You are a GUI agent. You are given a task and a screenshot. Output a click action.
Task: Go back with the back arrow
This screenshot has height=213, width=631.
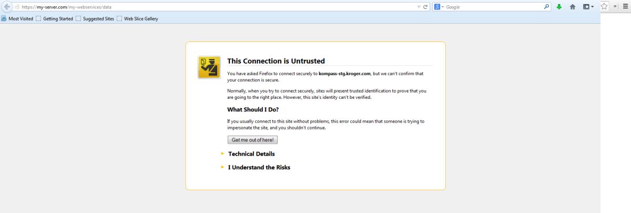pos(7,7)
